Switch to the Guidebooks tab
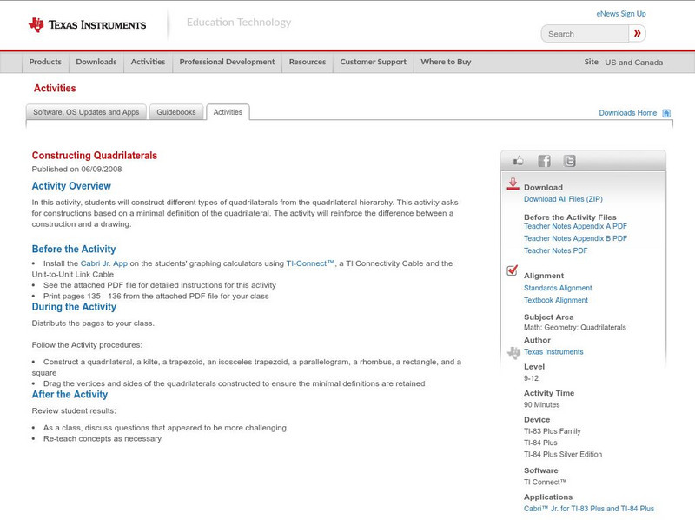 tap(175, 111)
